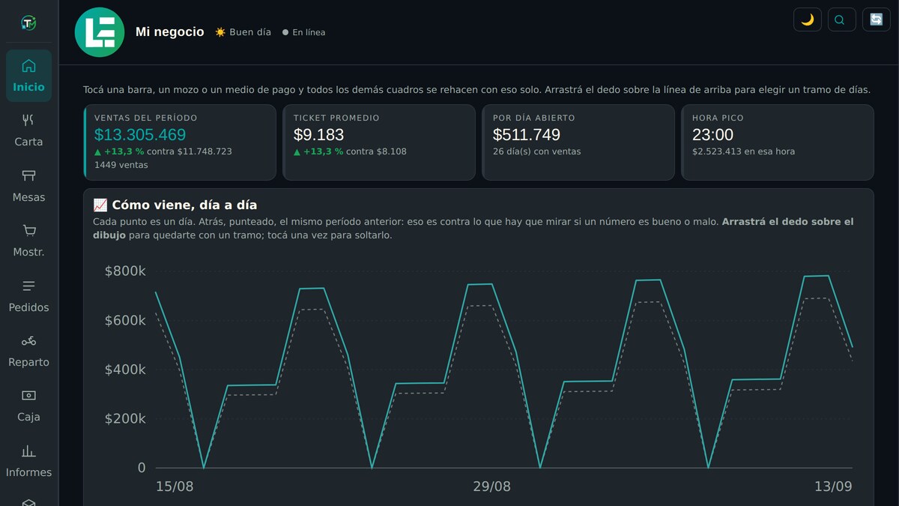899x506 pixels.
Task: Toggle dark mode with the moon button
Action: (808, 19)
